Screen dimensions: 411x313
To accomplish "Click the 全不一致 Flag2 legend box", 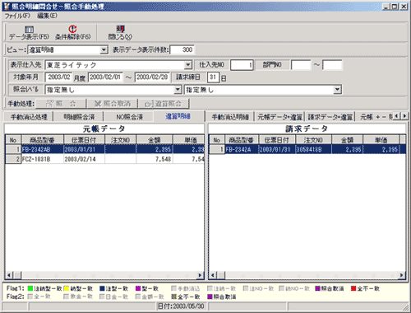I will 173,297.
